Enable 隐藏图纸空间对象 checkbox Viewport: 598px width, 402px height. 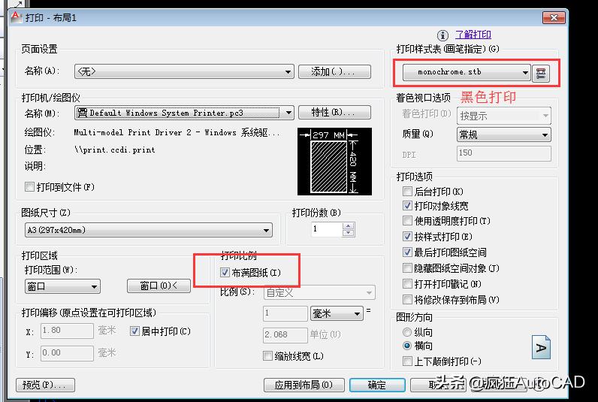coord(407,268)
